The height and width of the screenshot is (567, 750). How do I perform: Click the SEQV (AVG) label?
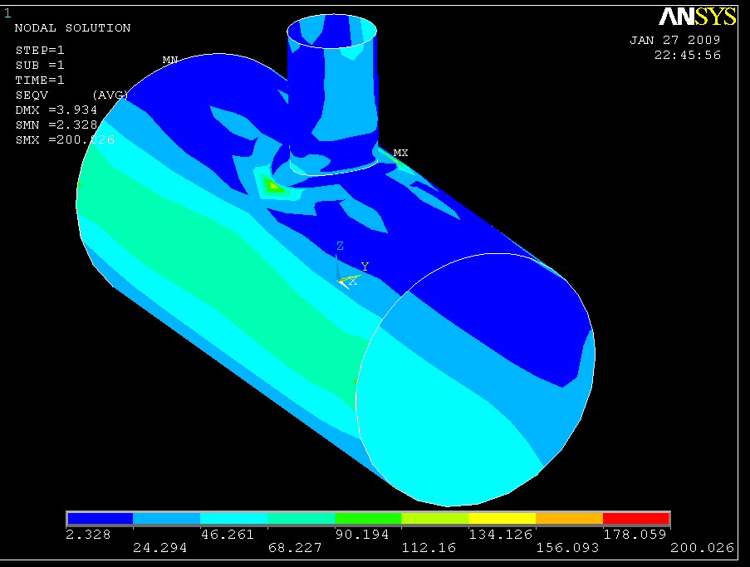point(71,95)
